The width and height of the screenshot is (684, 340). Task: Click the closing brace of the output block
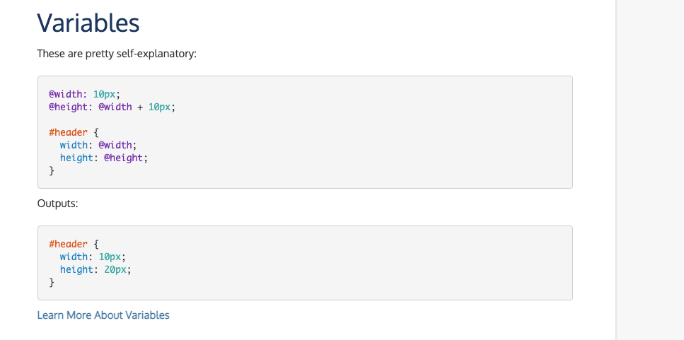[x=52, y=282]
